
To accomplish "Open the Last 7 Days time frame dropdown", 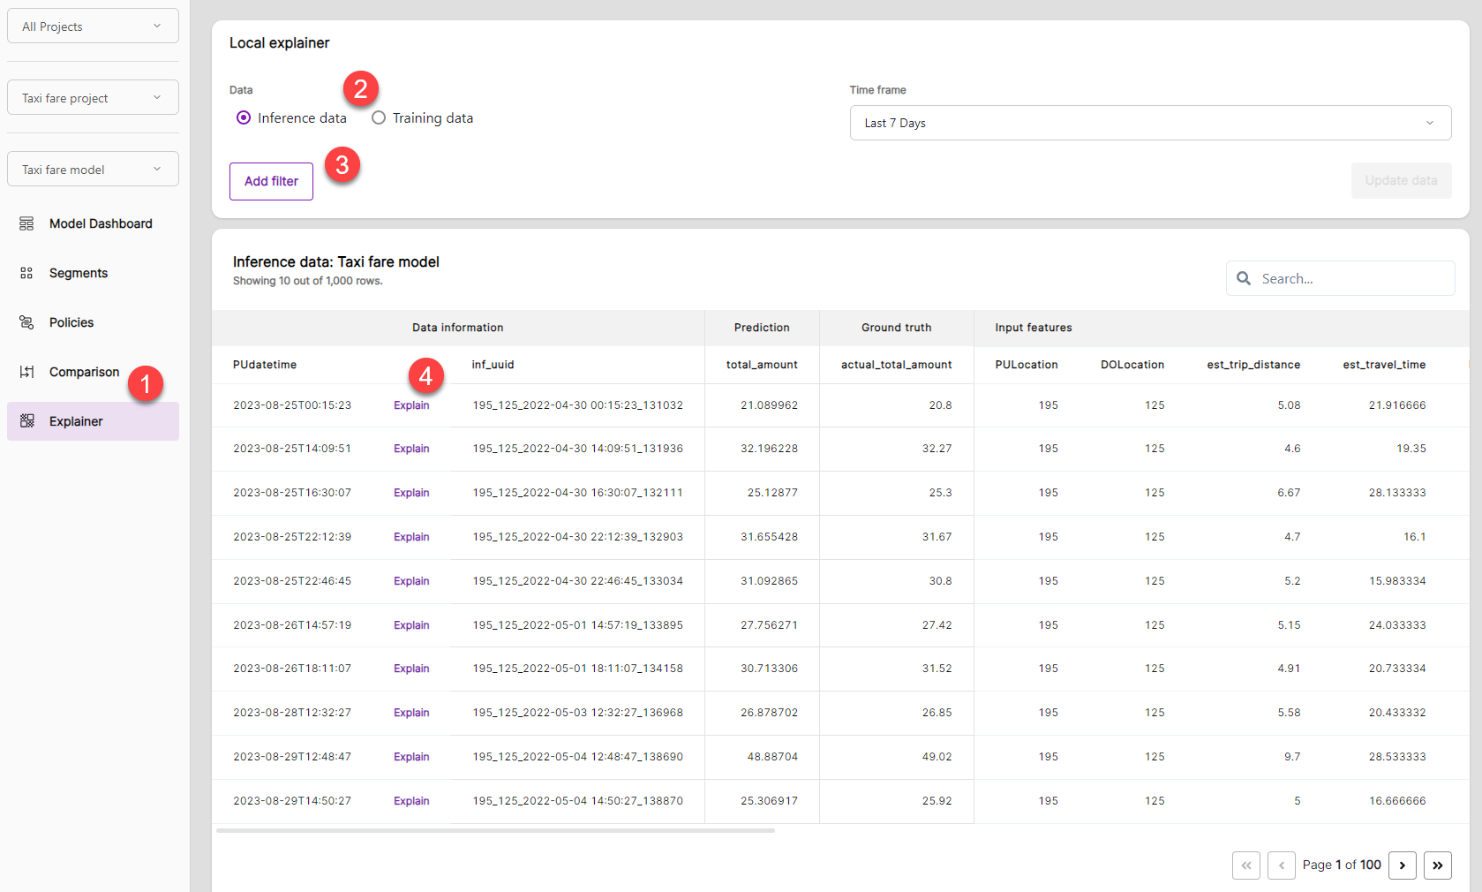I will [1150, 123].
